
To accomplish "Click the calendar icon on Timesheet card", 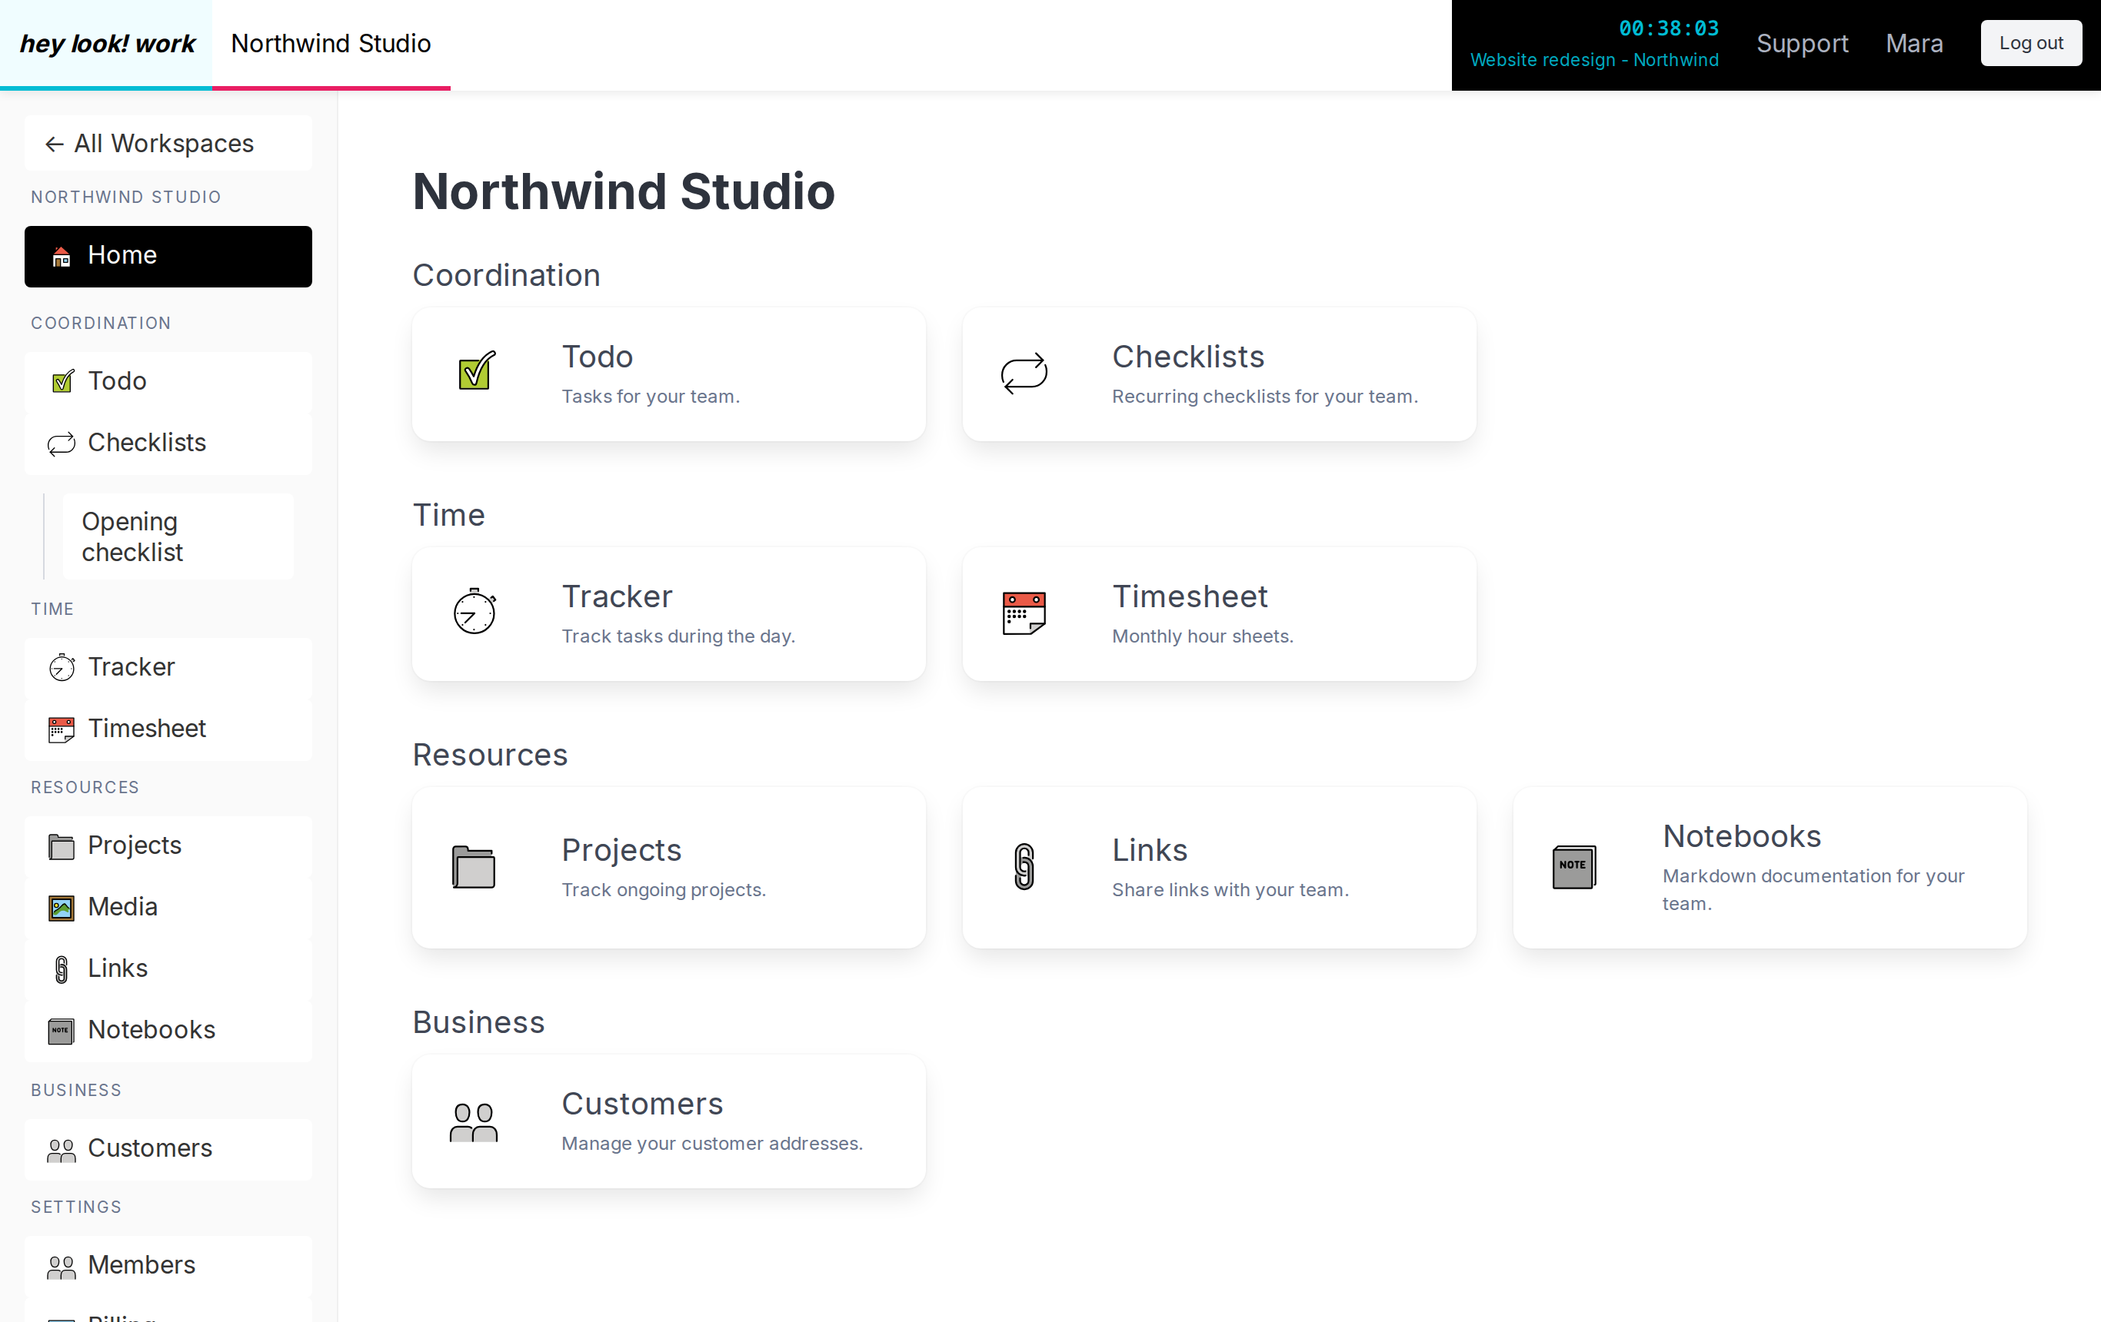I will [x=1024, y=613].
